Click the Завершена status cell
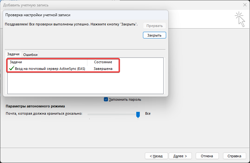The image size is (250, 163). (x=103, y=68)
